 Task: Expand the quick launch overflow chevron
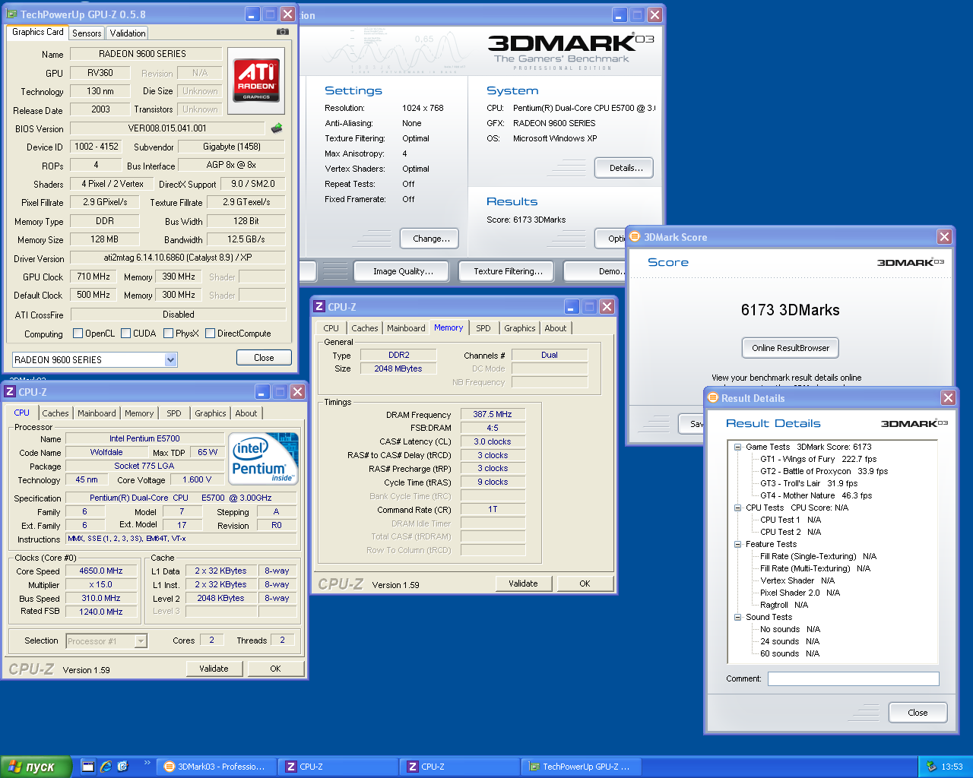[x=147, y=763]
